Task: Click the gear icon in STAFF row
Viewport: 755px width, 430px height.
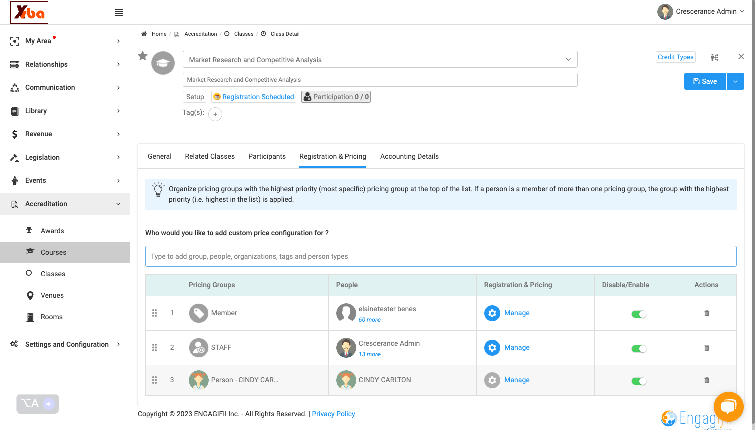Action: (x=492, y=348)
